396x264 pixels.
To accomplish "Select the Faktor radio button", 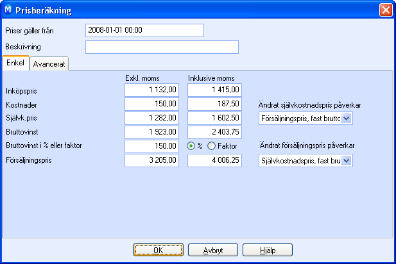I will coord(211,146).
